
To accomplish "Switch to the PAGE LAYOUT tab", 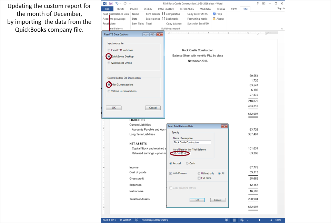I will point(166,9).
